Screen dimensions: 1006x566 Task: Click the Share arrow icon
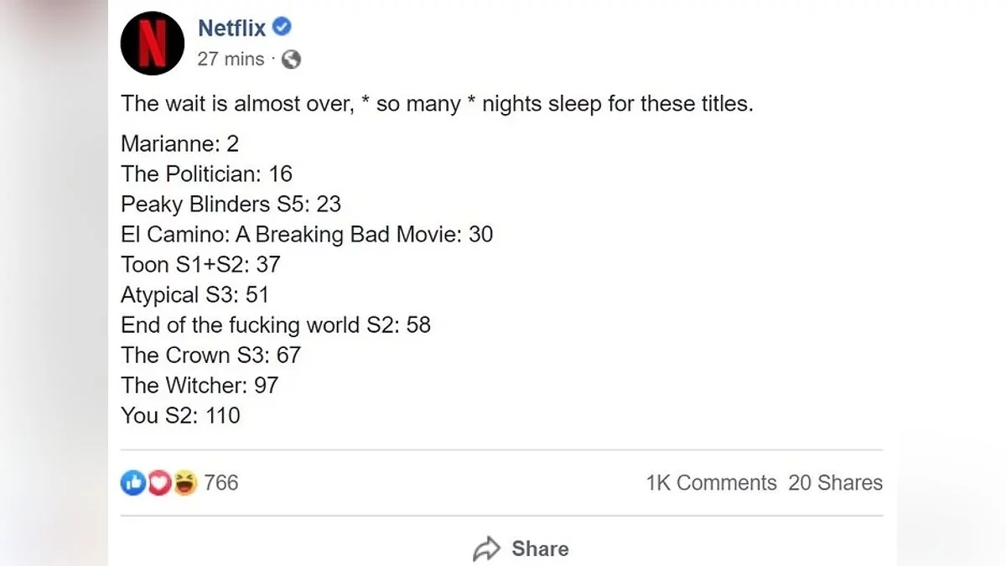point(486,549)
